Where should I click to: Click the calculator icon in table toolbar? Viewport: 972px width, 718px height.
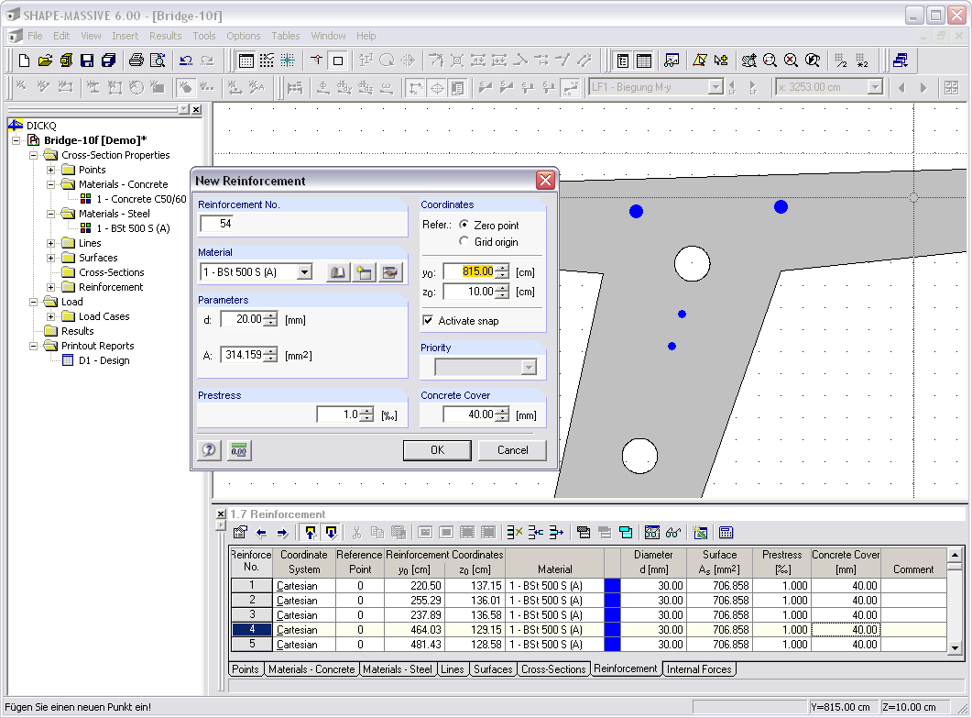pos(726,533)
